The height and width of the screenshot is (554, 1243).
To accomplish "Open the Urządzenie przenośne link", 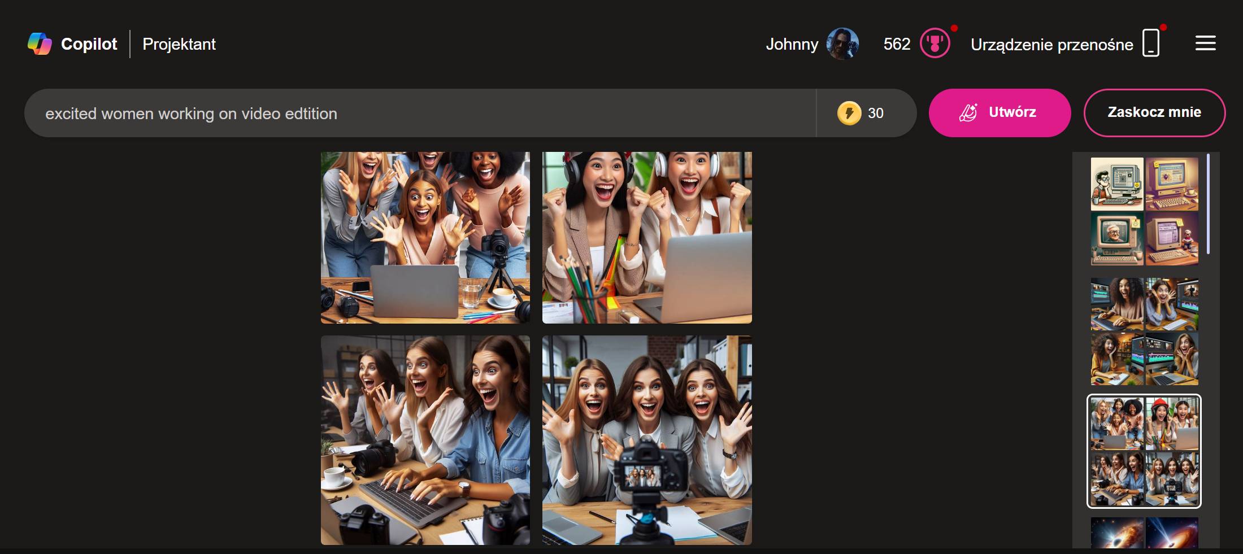I will [1051, 45].
